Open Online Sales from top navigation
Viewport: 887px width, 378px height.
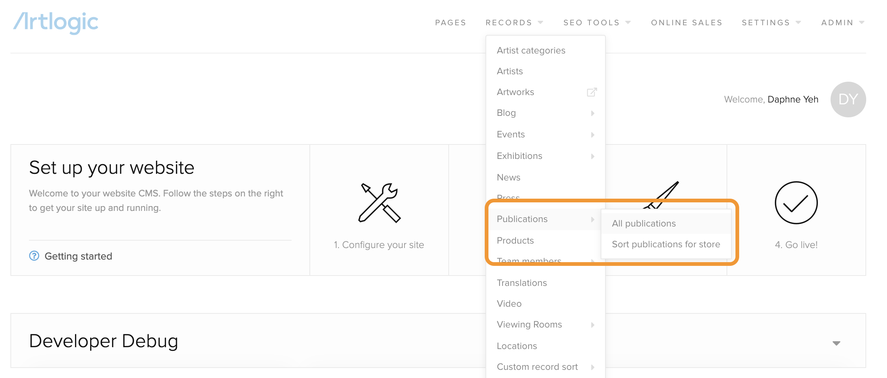pyautogui.click(x=686, y=23)
